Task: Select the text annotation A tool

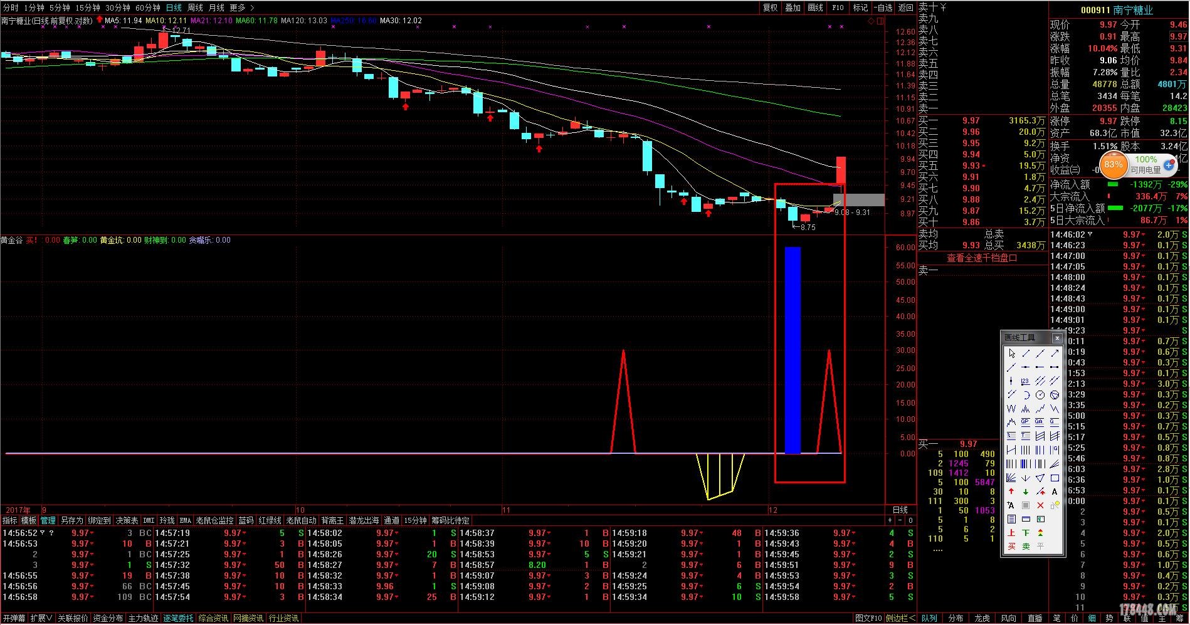Action: [1055, 491]
